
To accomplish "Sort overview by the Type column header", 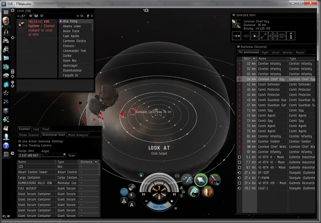I will click(302, 58).
